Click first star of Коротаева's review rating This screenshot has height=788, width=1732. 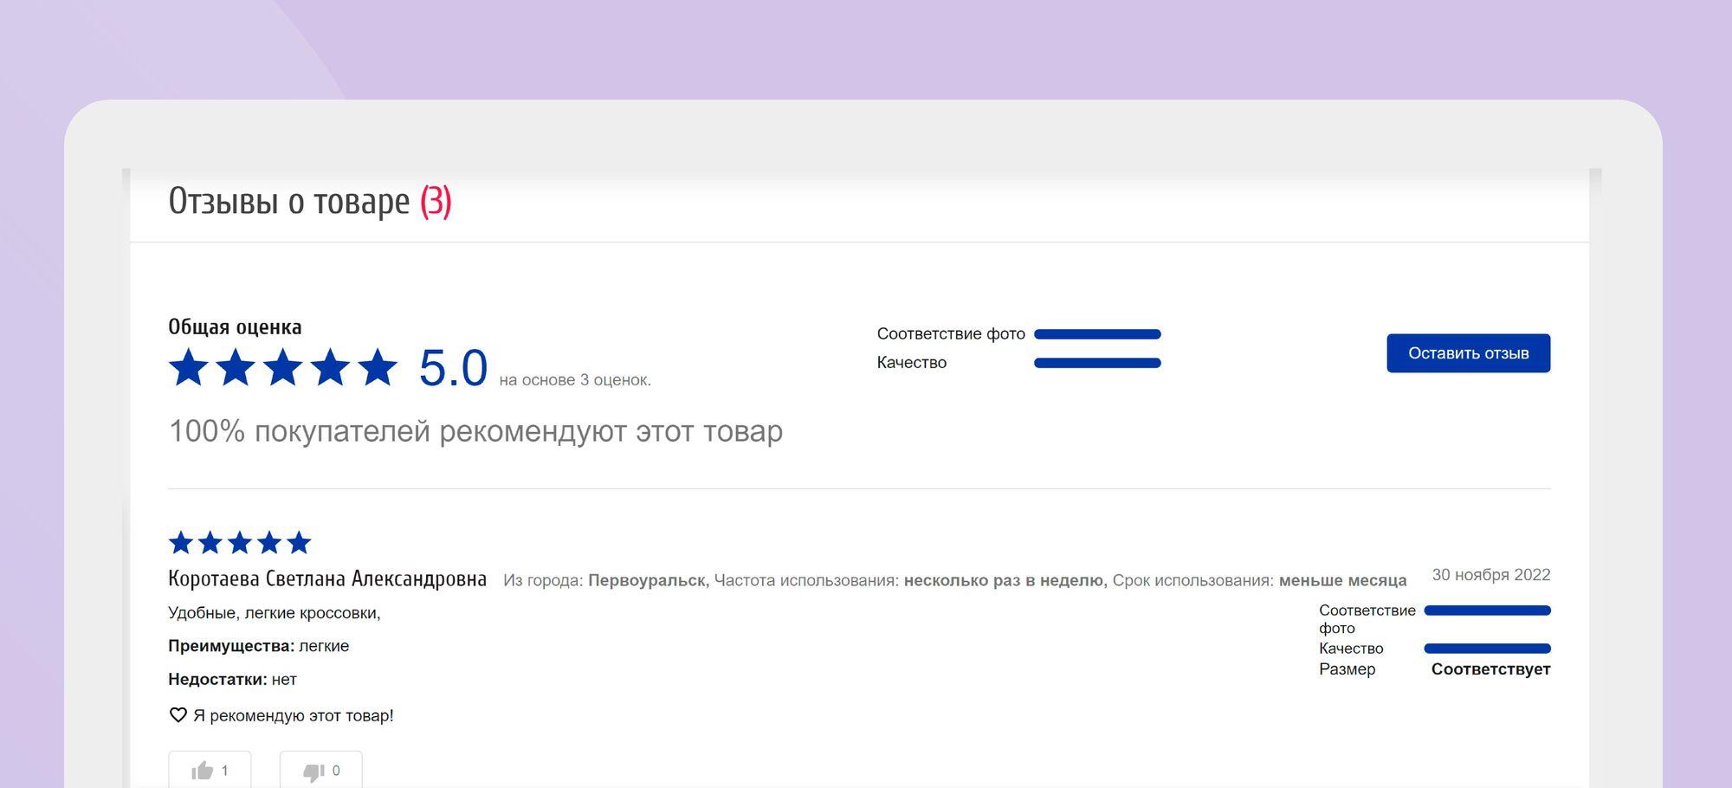181,543
